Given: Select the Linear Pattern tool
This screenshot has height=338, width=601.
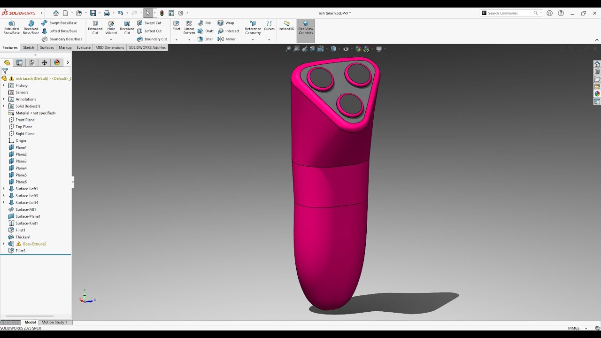Looking at the screenshot, I should tap(189, 27).
